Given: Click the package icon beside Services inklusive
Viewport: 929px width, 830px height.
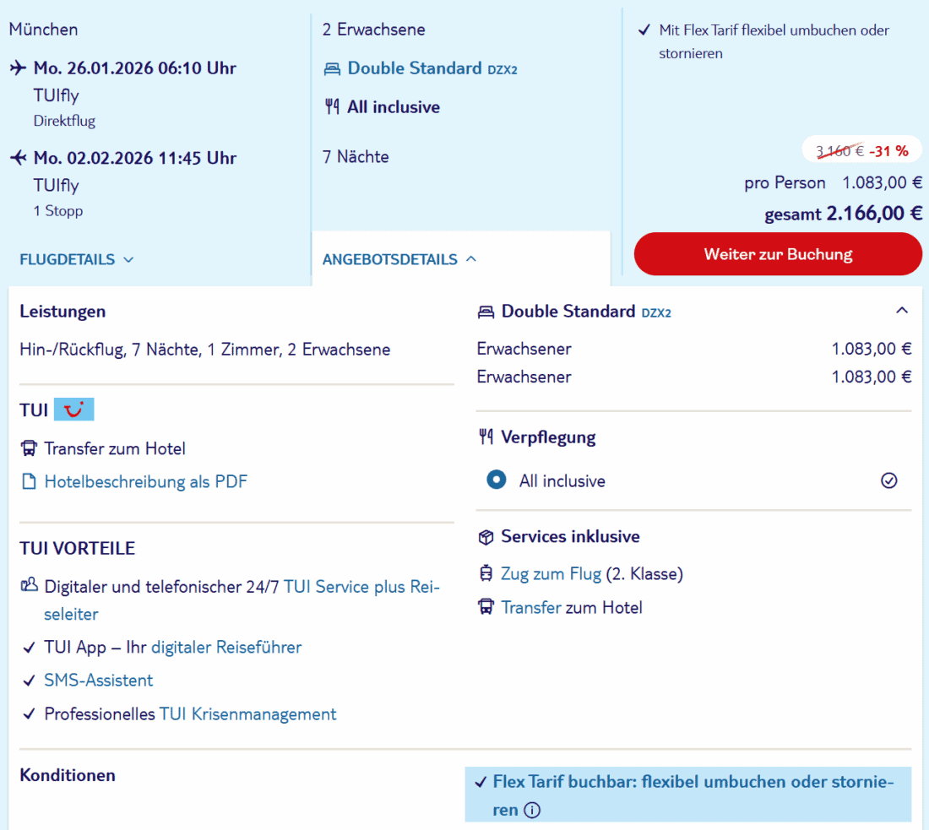Looking at the screenshot, I should (486, 537).
